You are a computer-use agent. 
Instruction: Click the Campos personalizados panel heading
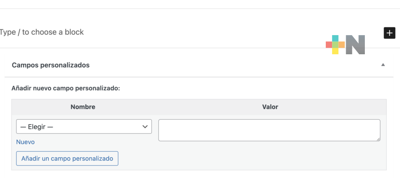pos(51,65)
